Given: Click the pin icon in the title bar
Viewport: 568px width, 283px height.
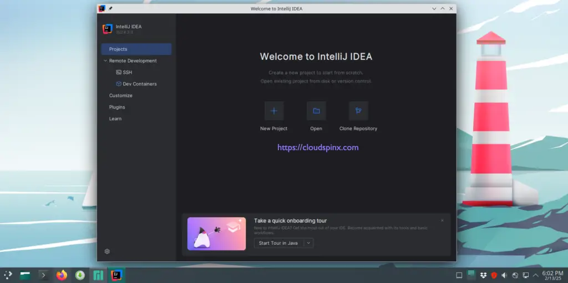Looking at the screenshot, I should click(110, 8).
